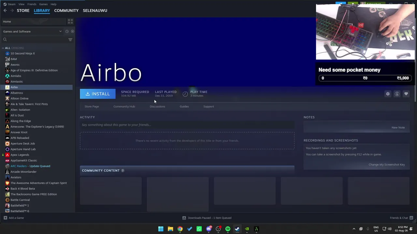Image resolution: width=417 pixels, height=234 pixels.
Task: Open the Downloads manager icon in the bottom bar
Action: coord(184,218)
